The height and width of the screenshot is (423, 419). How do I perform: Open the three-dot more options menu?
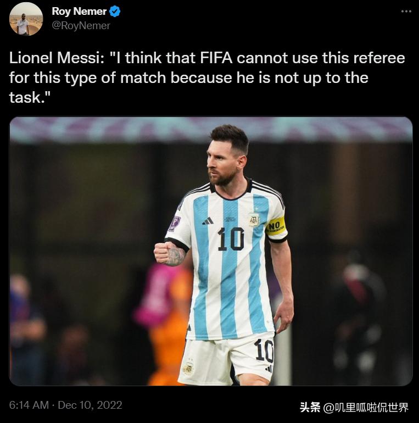click(406, 12)
